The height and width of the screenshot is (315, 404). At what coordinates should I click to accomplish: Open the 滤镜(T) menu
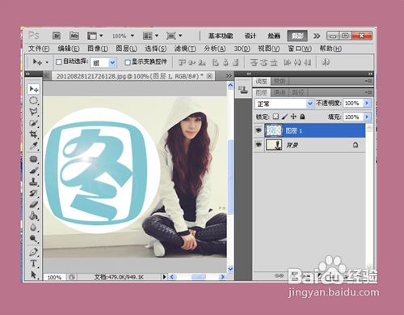185,49
